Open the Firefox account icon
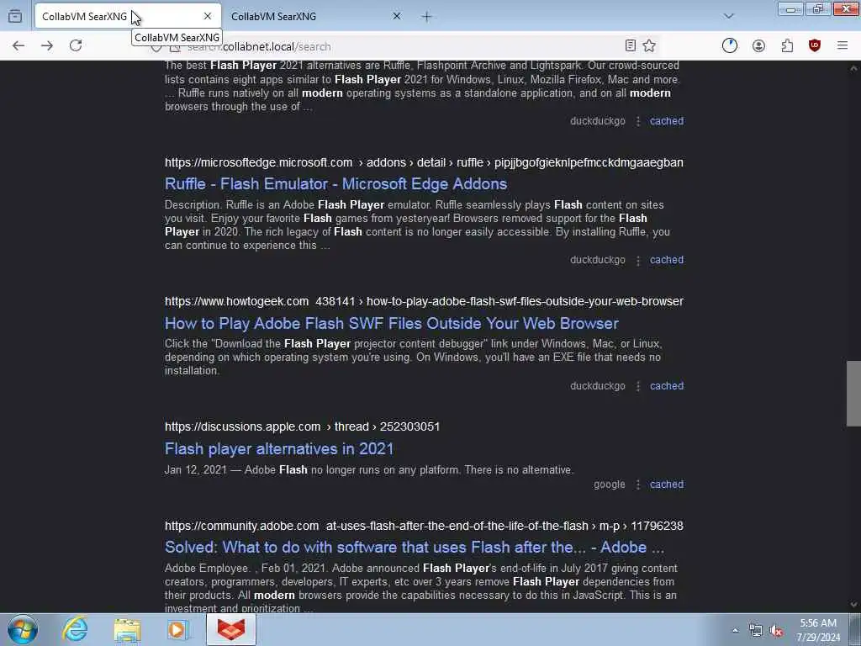The height and width of the screenshot is (646, 861). click(758, 45)
